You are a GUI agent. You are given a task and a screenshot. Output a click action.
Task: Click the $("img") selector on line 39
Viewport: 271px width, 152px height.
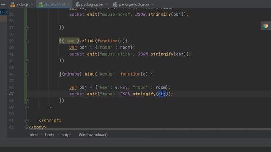[69, 41]
